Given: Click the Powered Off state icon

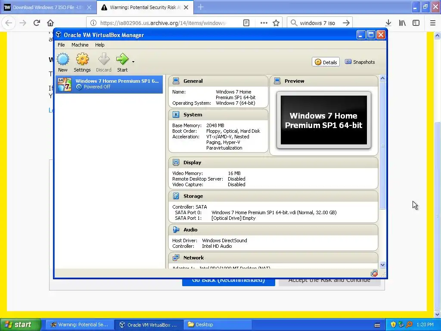Looking at the screenshot, I should click(x=79, y=87).
